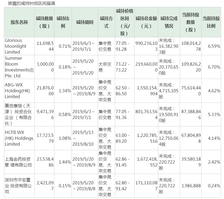
Task: Select the Glorious Moonlight Limited cell
Action: coord(19,46)
